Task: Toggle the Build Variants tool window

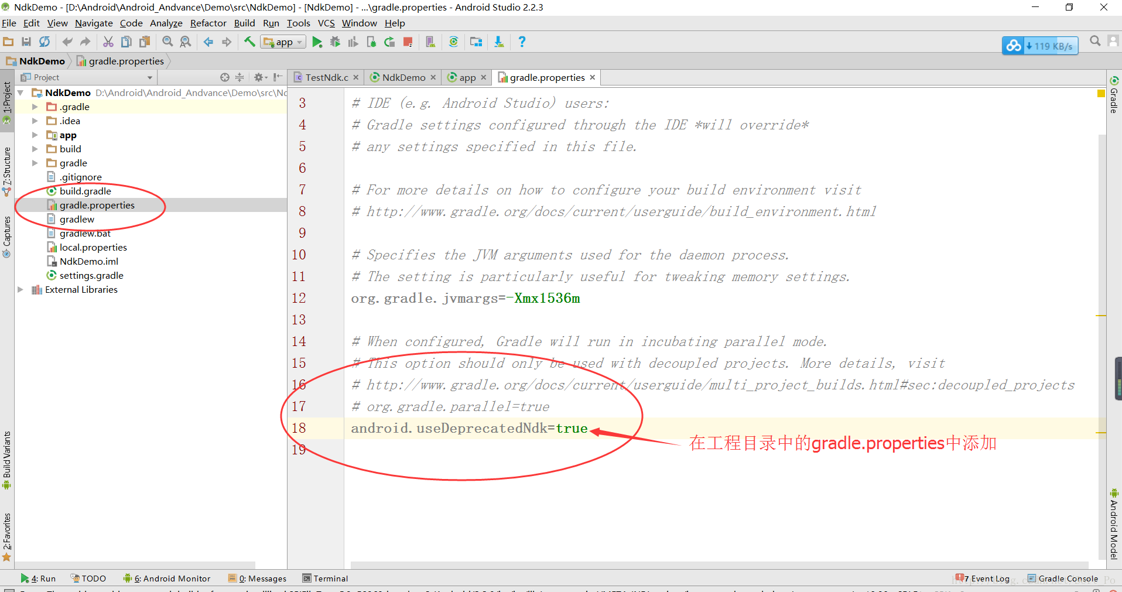Action: pyautogui.click(x=7, y=460)
